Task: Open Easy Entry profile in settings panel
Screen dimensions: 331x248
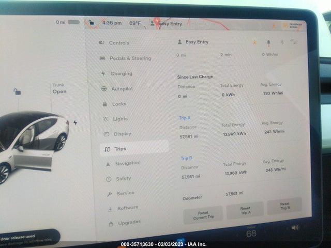Action: 193,42
